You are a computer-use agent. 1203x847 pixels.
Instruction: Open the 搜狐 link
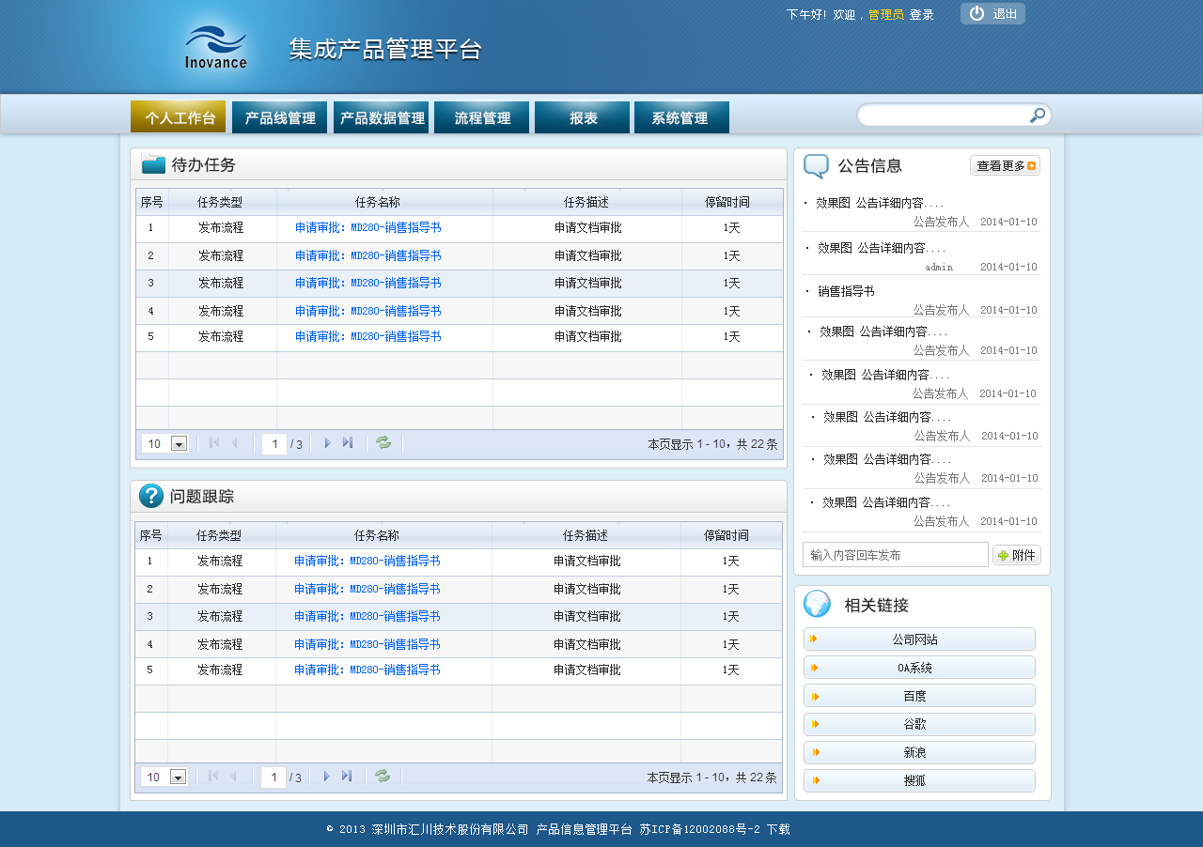(x=919, y=781)
